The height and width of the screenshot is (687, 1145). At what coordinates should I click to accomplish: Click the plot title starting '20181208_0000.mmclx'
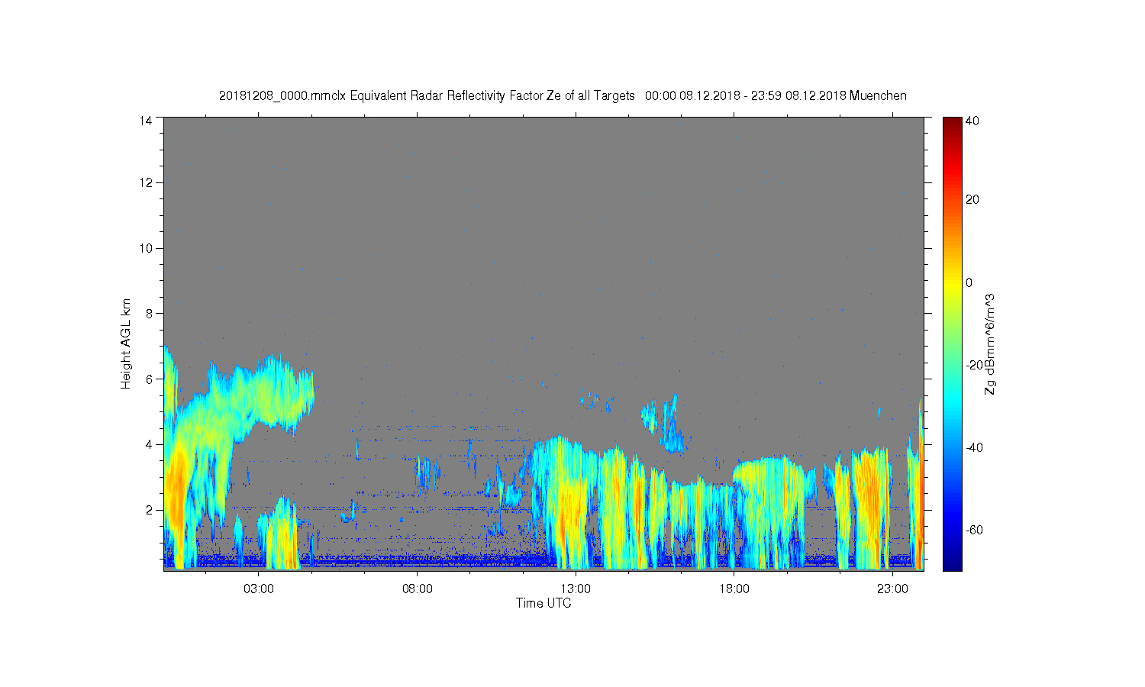coord(563,95)
